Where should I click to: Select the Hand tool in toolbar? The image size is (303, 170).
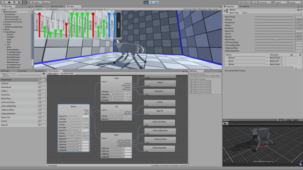(3, 2)
